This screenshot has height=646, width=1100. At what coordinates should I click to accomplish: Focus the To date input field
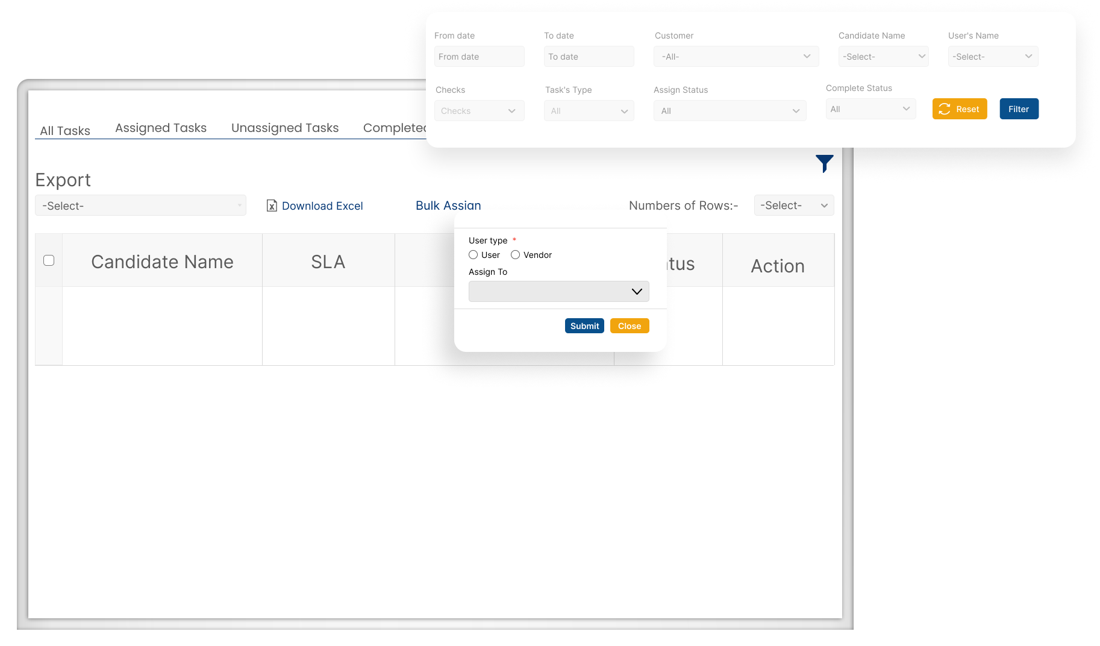coord(589,57)
